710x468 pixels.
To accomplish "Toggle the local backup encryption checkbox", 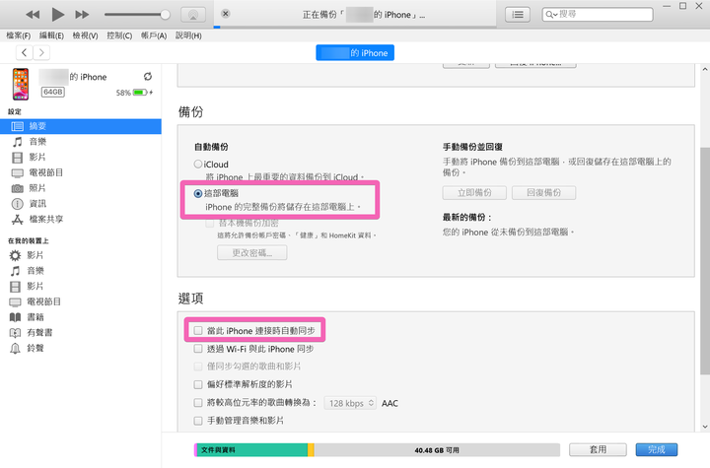I will tap(210, 223).
